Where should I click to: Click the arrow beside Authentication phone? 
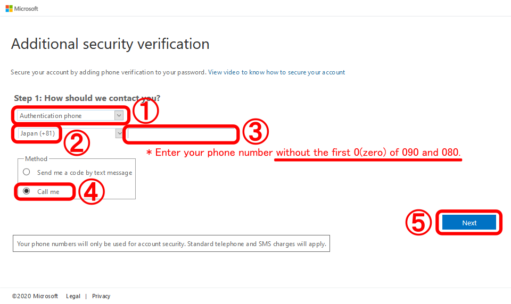click(119, 115)
